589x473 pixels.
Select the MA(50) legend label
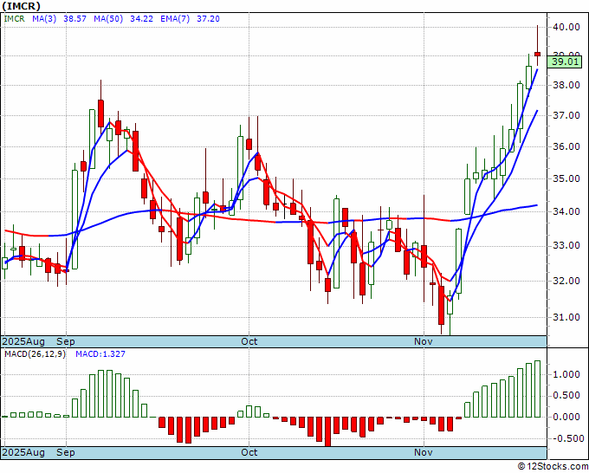point(108,19)
